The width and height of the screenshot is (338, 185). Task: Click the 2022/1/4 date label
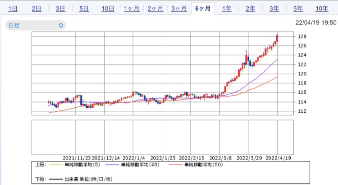point(134,158)
